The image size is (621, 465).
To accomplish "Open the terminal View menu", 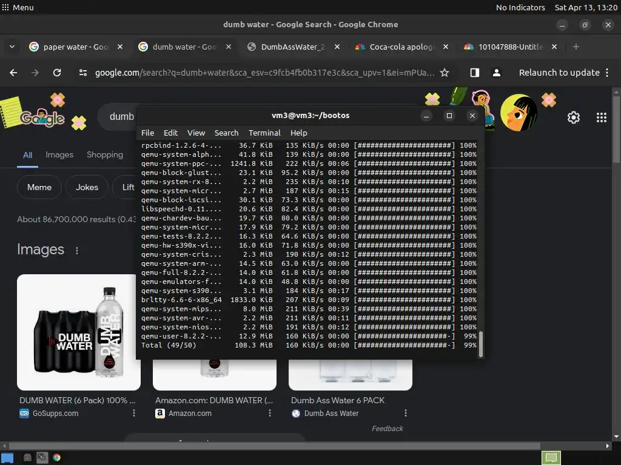I will pos(196,133).
